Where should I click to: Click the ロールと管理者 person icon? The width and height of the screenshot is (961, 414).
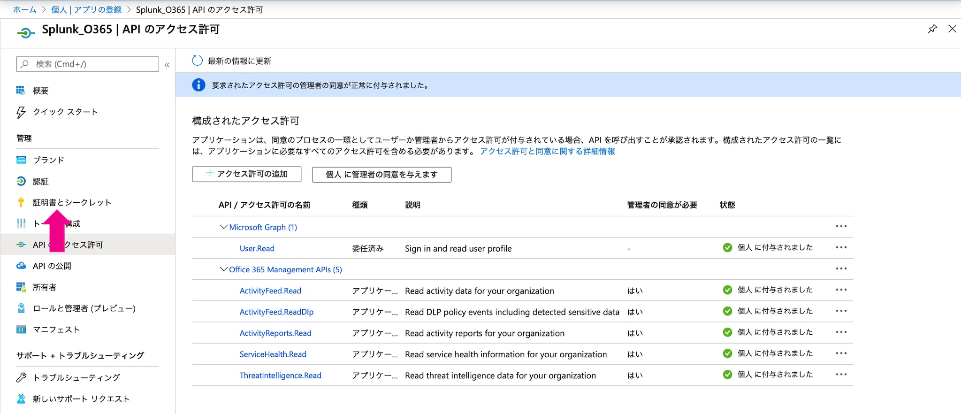coord(21,308)
